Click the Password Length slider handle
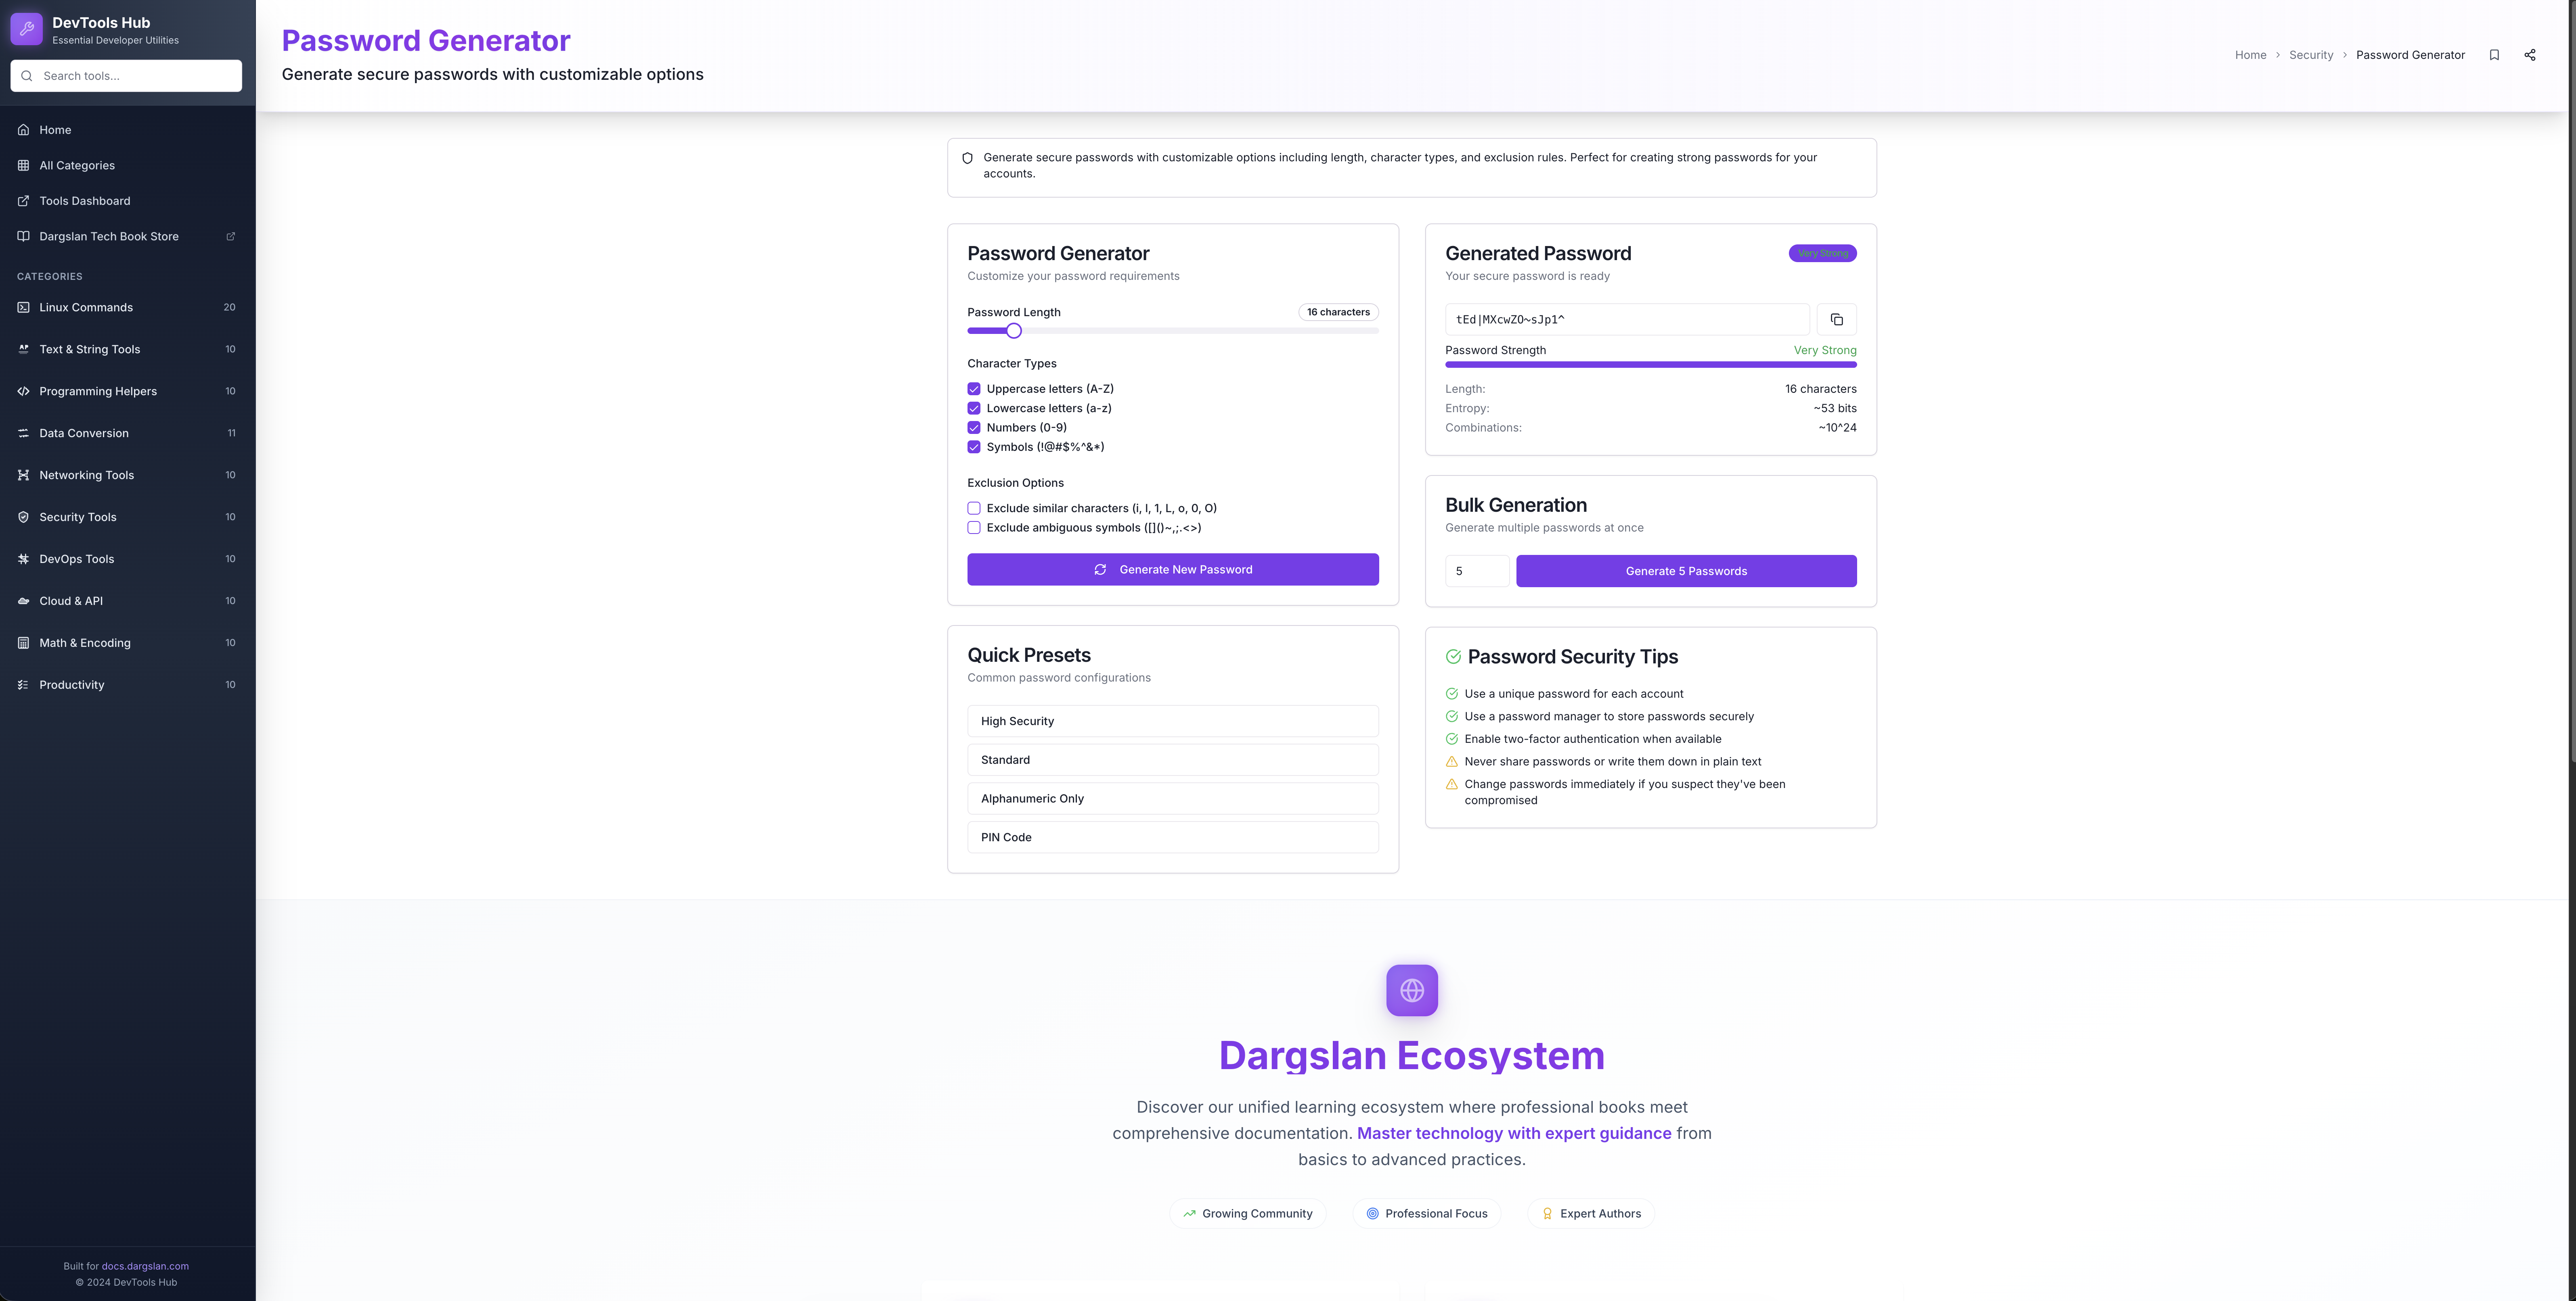The width and height of the screenshot is (2576, 1301). tap(1014, 331)
